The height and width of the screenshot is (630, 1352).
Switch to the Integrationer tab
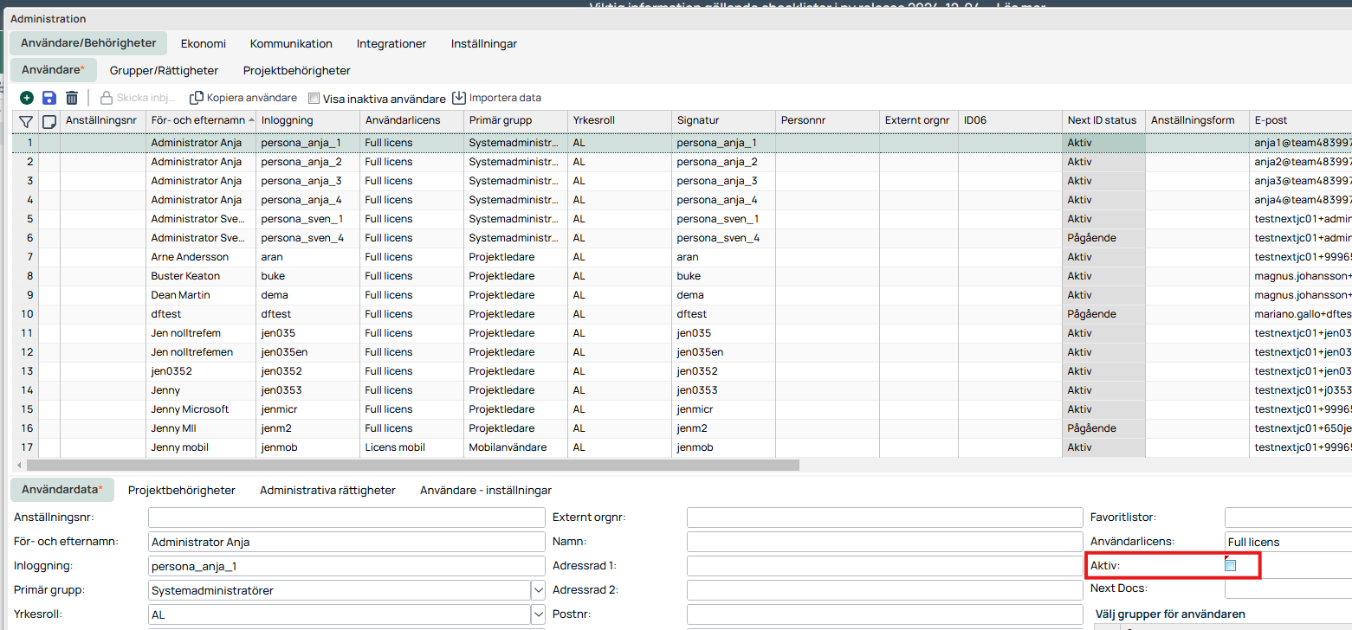tap(391, 43)
